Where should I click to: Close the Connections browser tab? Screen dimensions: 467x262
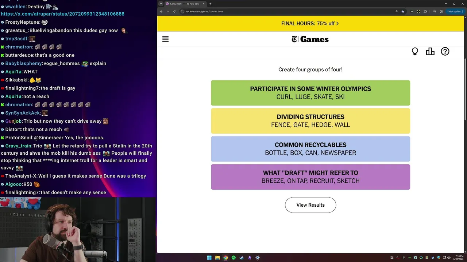click(204, 4)
